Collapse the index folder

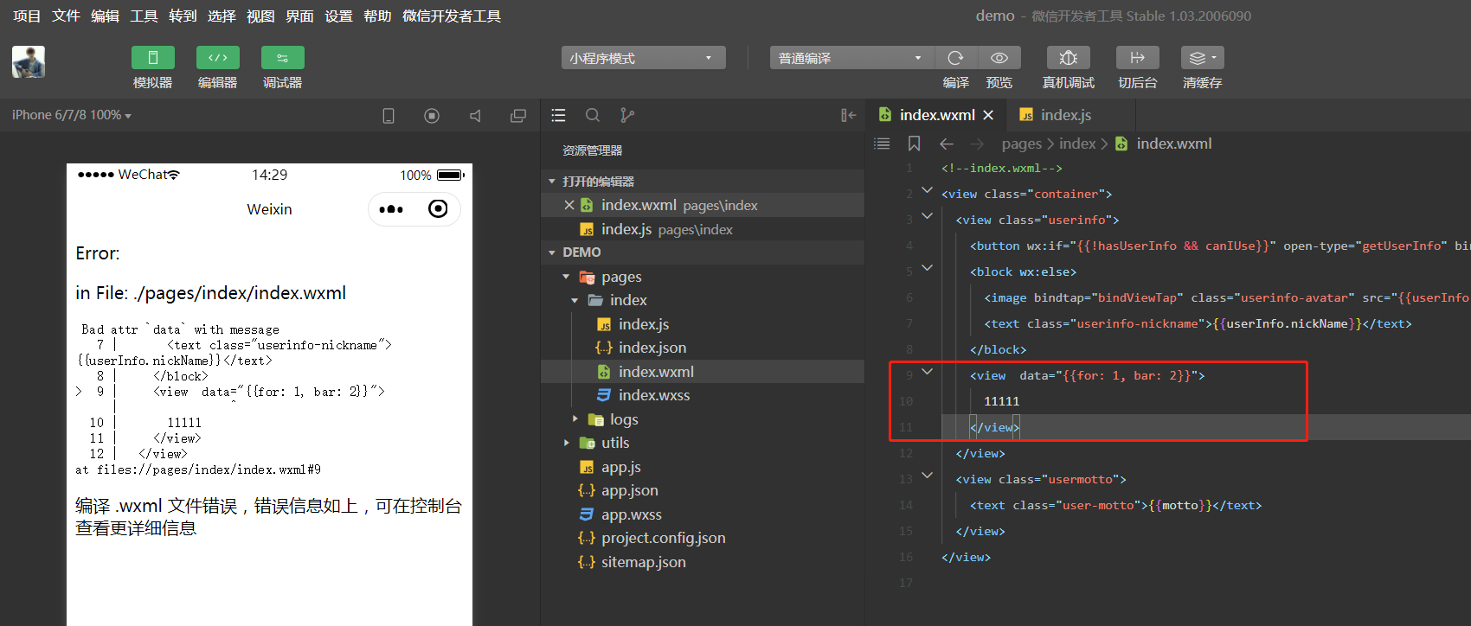(575, 300)
